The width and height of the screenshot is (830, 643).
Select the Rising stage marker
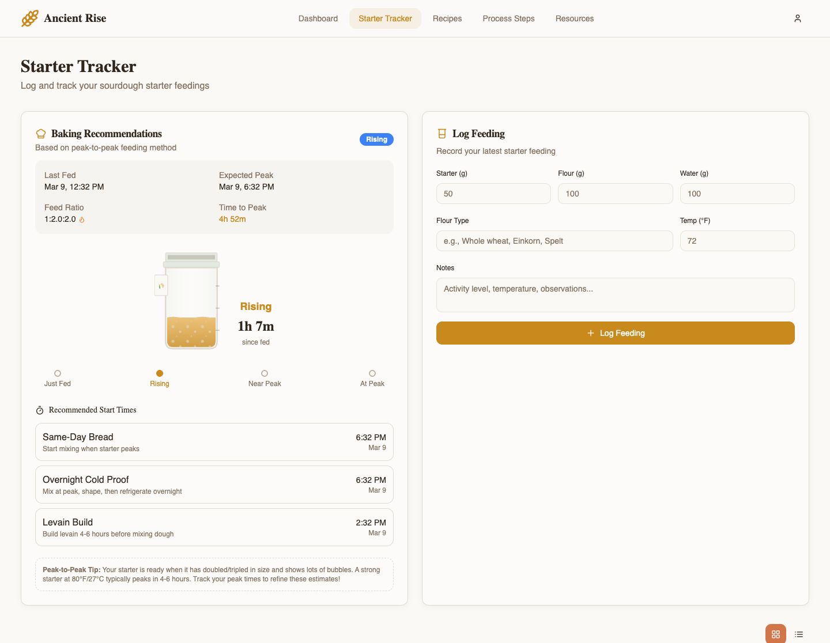pyautogui.click(x=160, y=373)
